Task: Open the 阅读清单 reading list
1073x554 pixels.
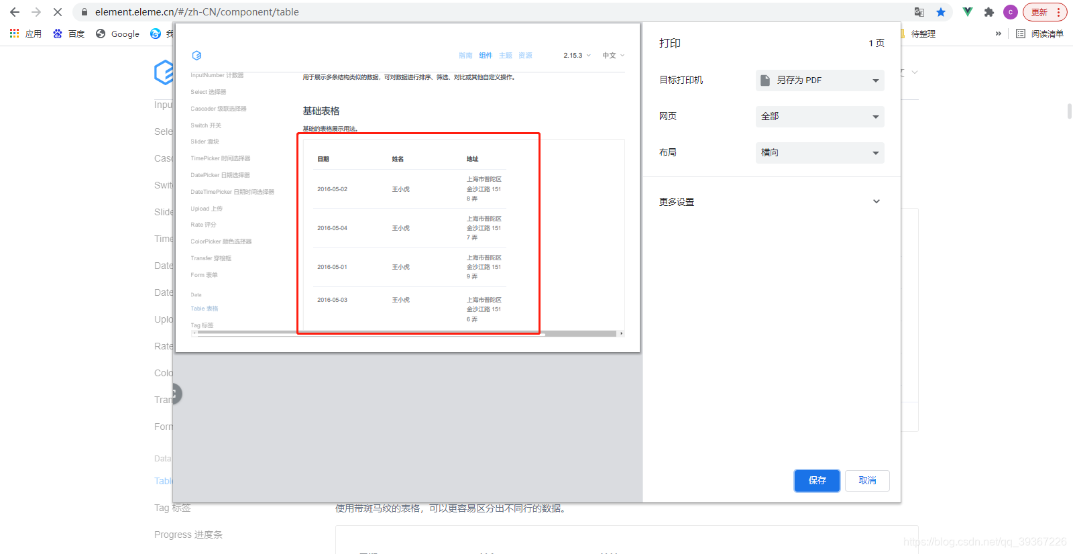Action: point(1039,34)
